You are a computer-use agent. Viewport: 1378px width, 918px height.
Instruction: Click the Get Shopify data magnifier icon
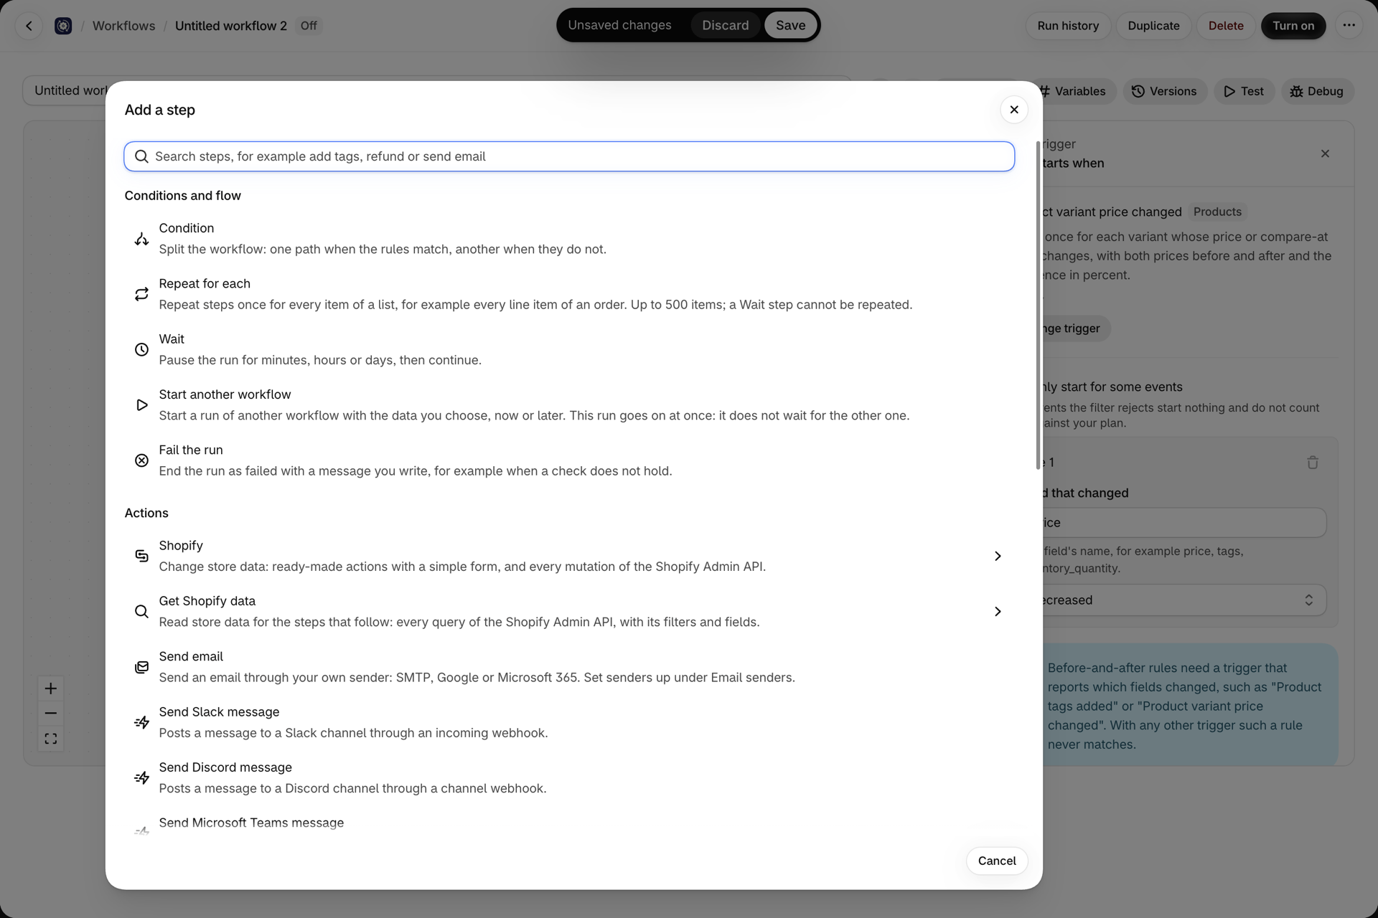click(x=141, y=611)
